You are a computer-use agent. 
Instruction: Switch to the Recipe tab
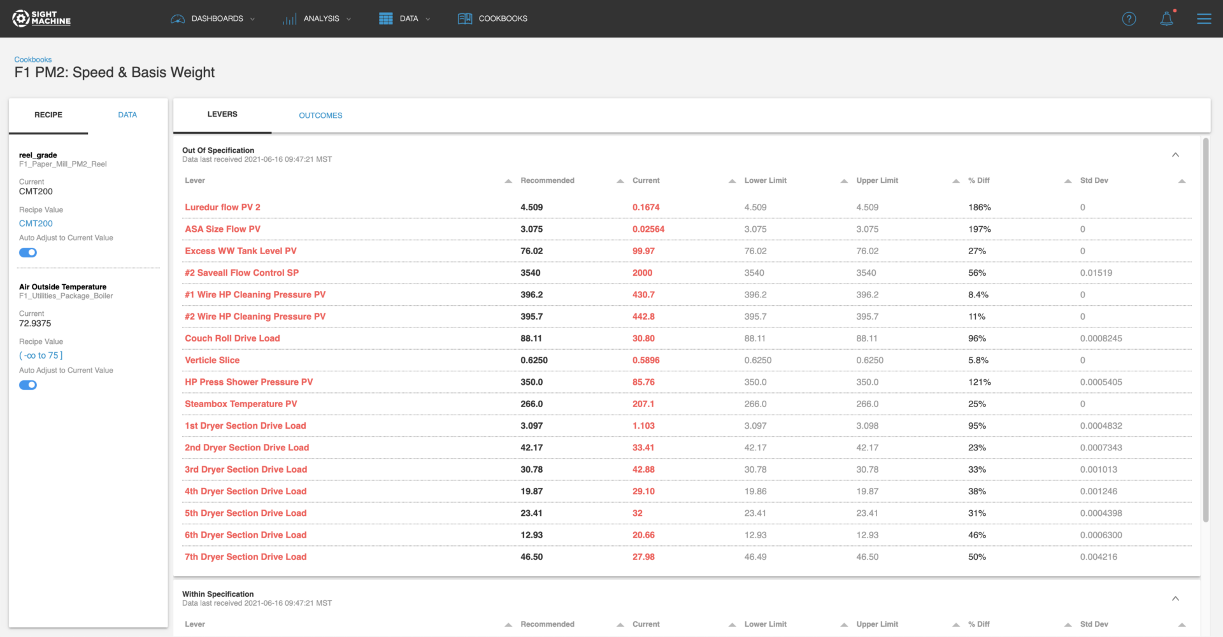tap(48, 115)
